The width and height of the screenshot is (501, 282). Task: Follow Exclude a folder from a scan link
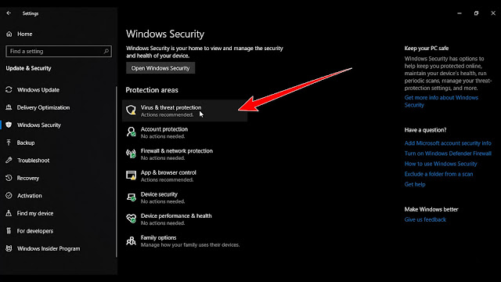click(438, 174)
